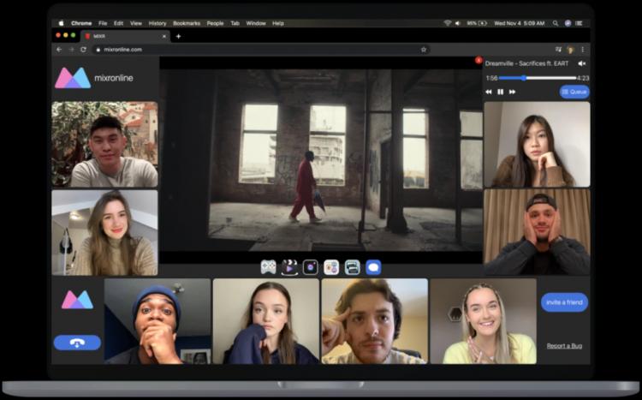Go forward in Chrome

[x=72, y=50]
